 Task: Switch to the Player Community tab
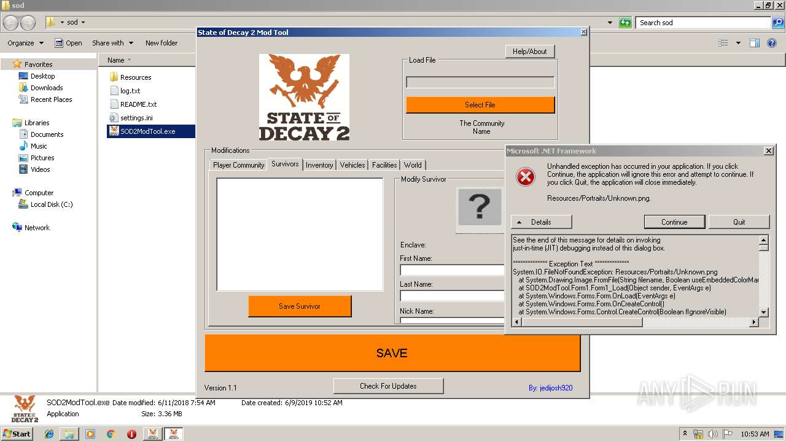point(238,165)
